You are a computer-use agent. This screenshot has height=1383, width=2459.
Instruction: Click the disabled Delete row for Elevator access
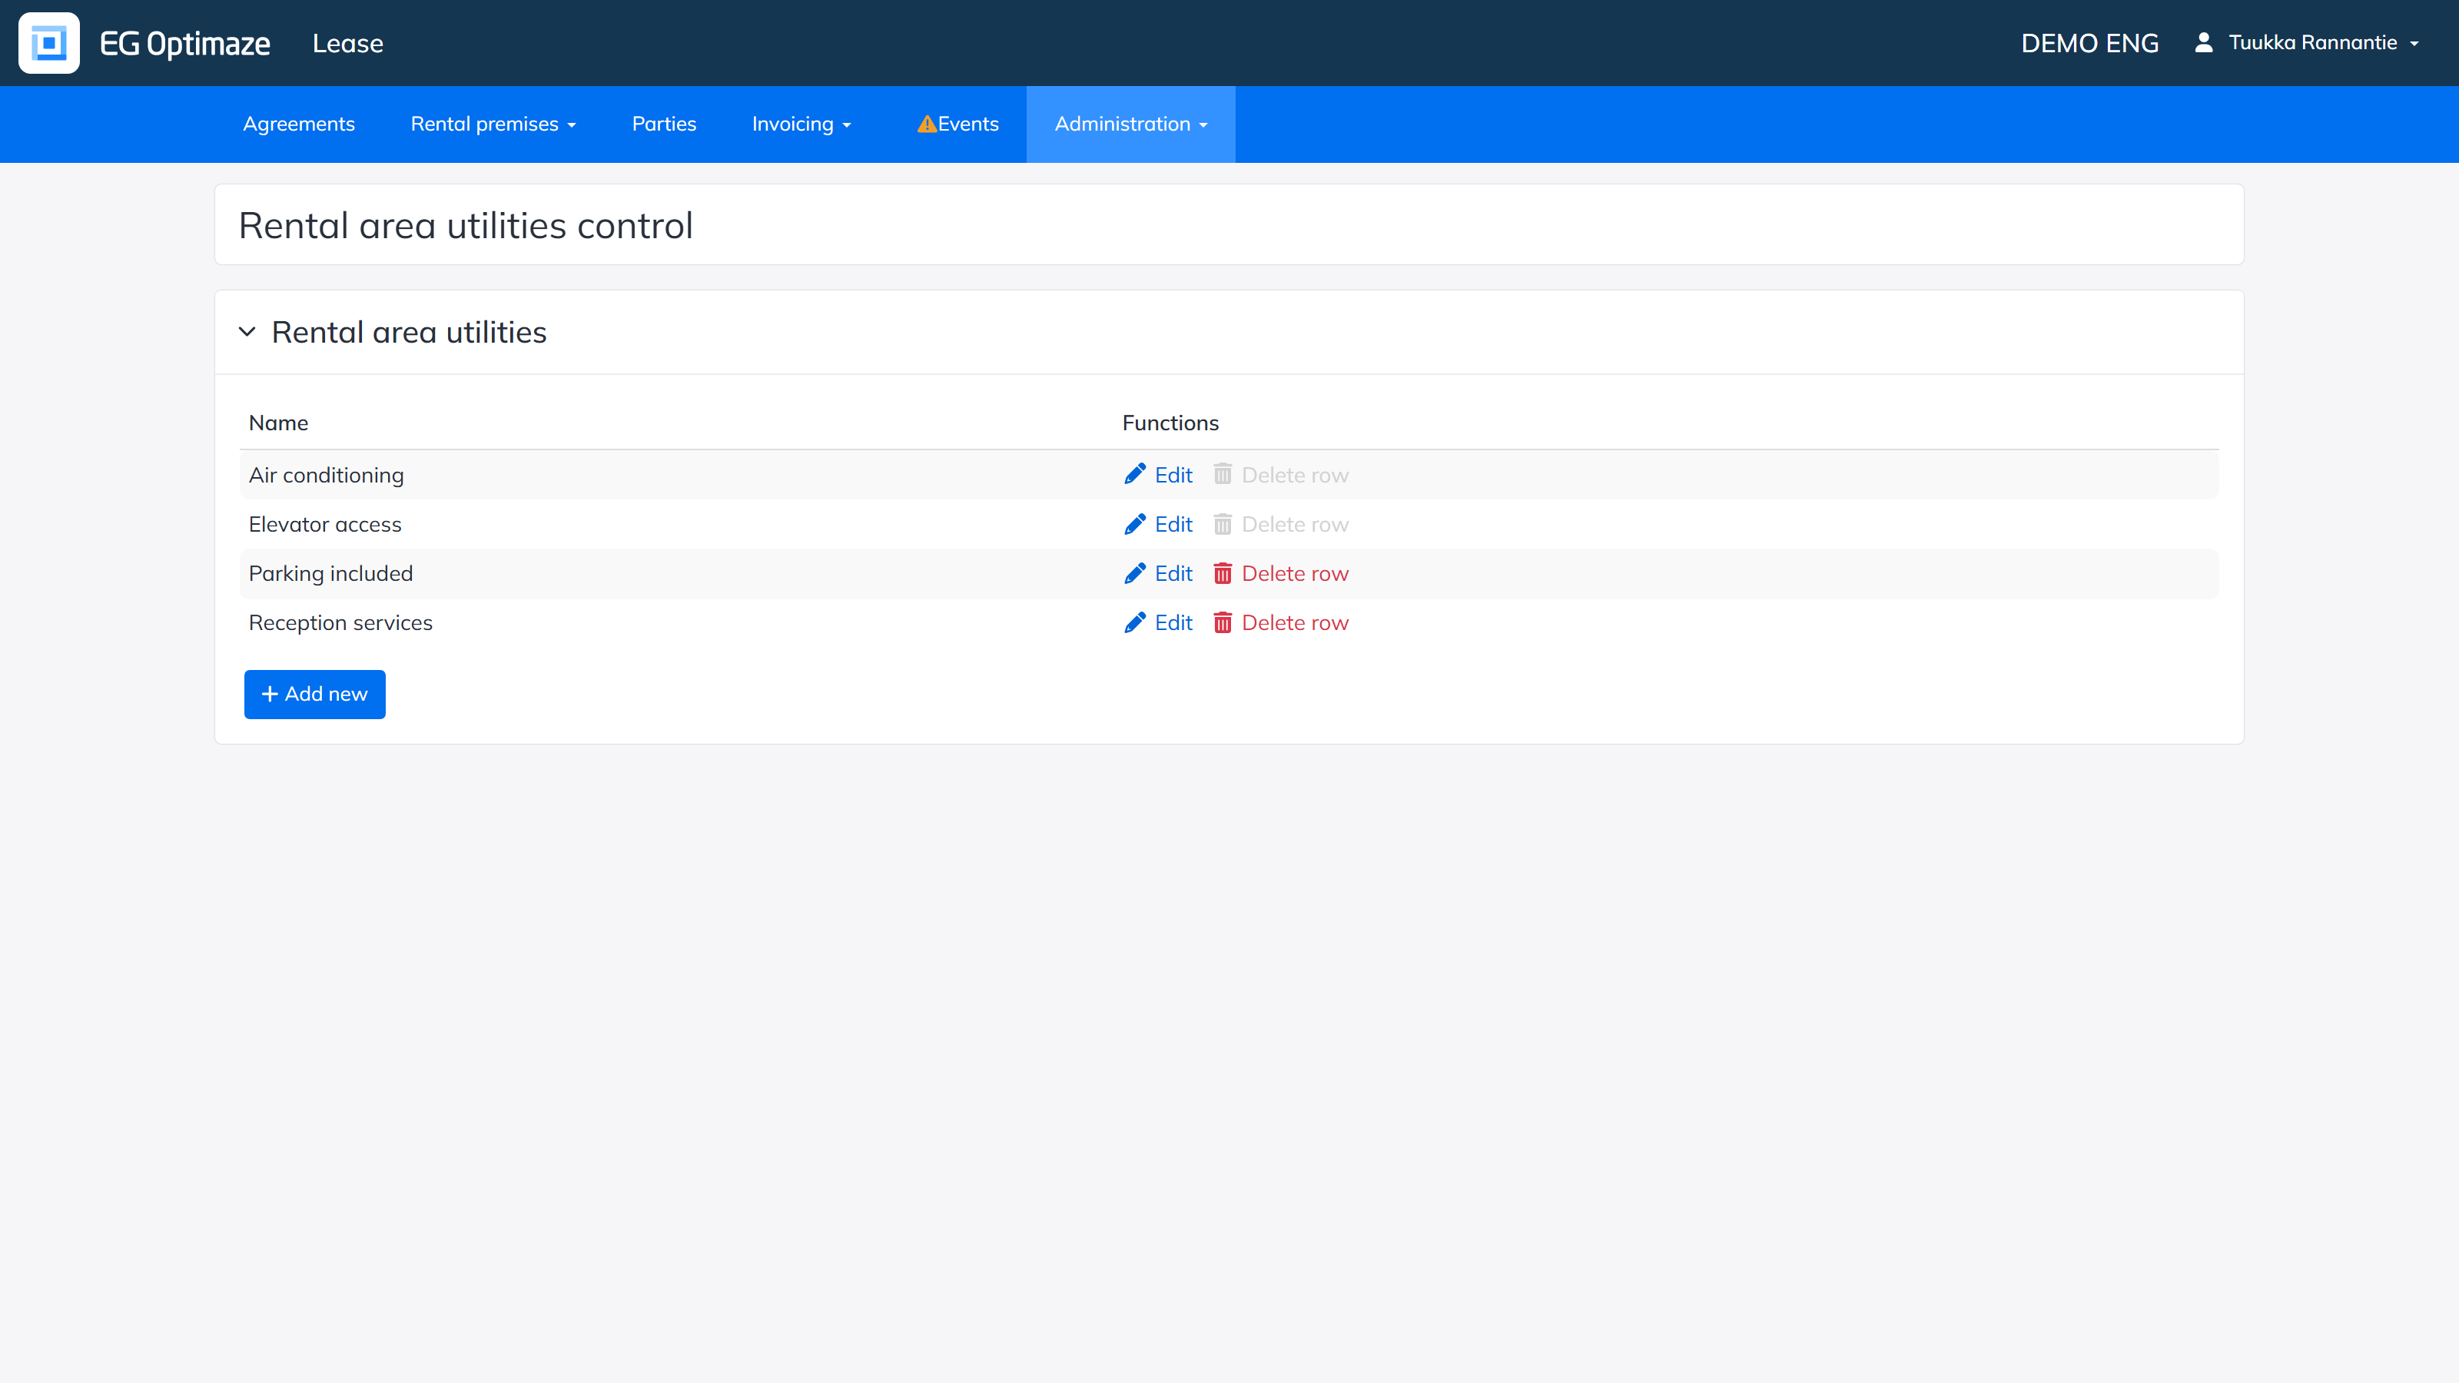pos(1280,524)
